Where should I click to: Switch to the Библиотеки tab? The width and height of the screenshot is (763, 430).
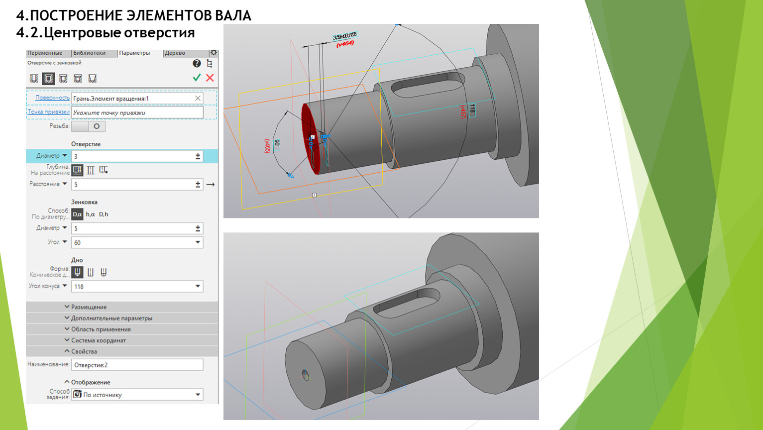89,53
